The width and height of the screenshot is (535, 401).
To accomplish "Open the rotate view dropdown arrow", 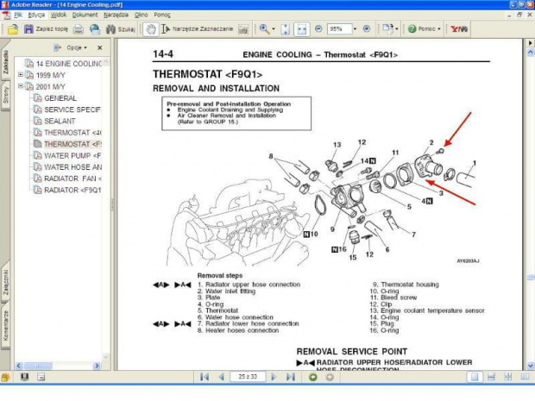I will pos(396,29).
